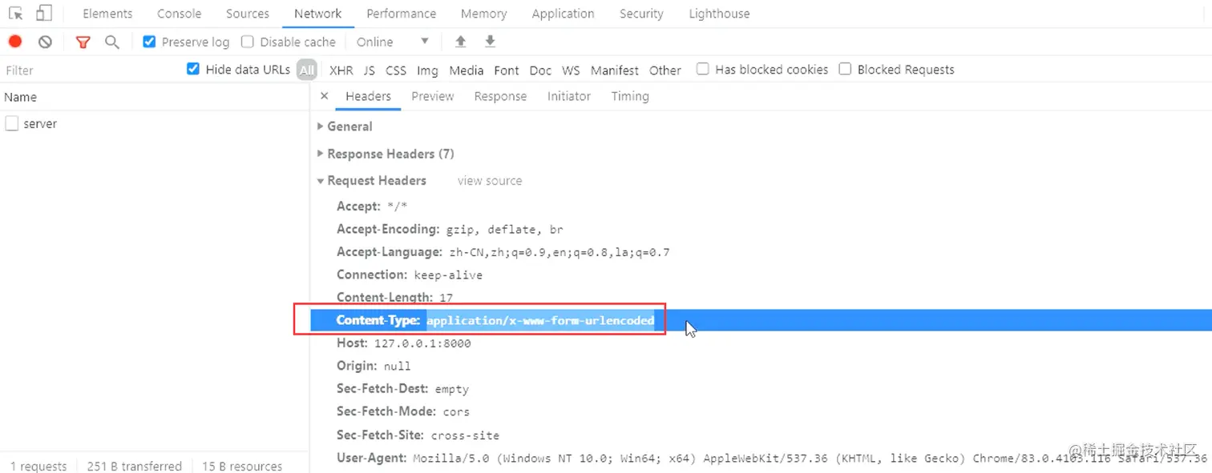Close the request details pane

(x=324, y=96)
